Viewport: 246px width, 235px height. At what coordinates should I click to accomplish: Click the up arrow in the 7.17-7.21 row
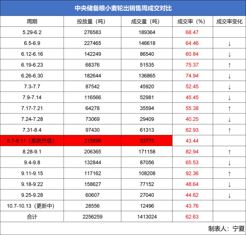(229, 109)
